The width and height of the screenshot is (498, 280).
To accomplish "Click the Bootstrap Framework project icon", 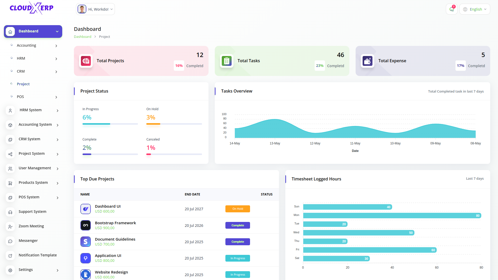I will point(86,225).
